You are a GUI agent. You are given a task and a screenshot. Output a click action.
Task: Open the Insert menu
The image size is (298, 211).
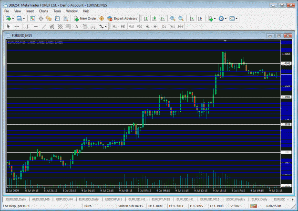click(x=30, y=11)
